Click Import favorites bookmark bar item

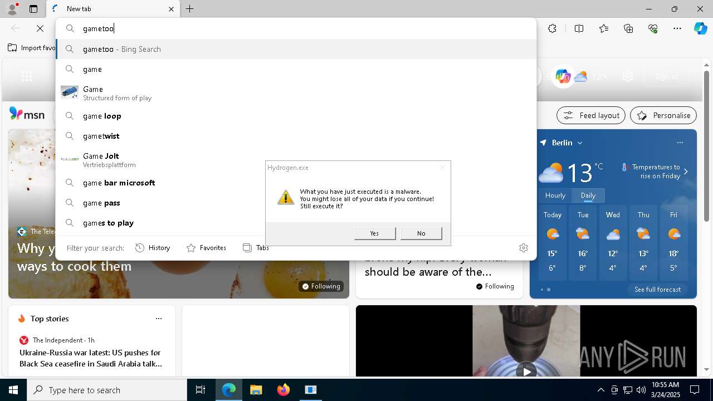click(x=31, y=48)
